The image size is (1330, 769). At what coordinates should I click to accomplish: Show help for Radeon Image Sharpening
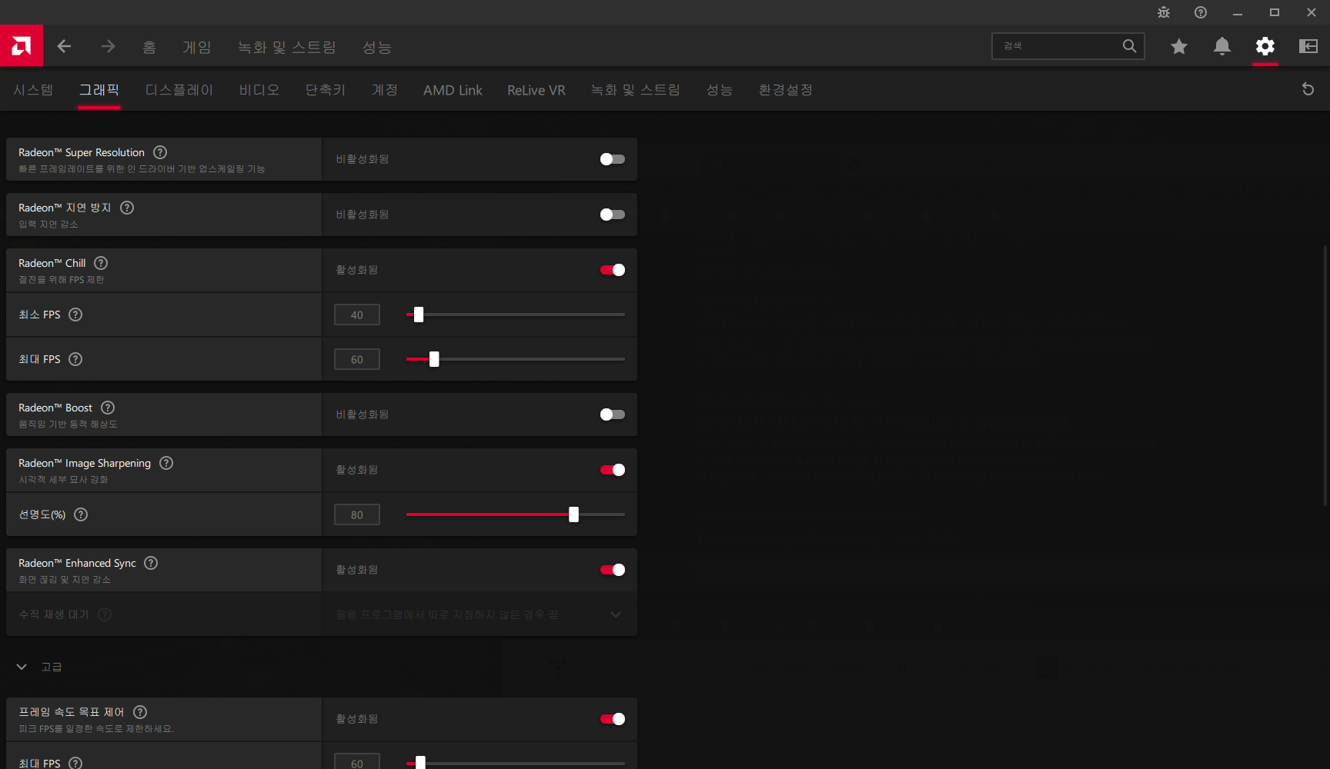(x=166, y=463)
